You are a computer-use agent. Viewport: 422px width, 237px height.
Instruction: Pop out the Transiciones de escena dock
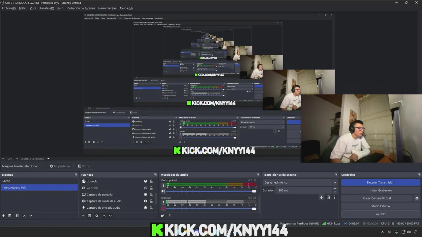click(x=336, y=175)
